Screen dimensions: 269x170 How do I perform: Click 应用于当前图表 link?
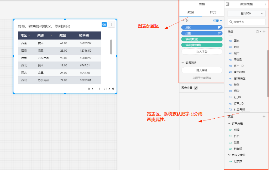pos(202,78)
